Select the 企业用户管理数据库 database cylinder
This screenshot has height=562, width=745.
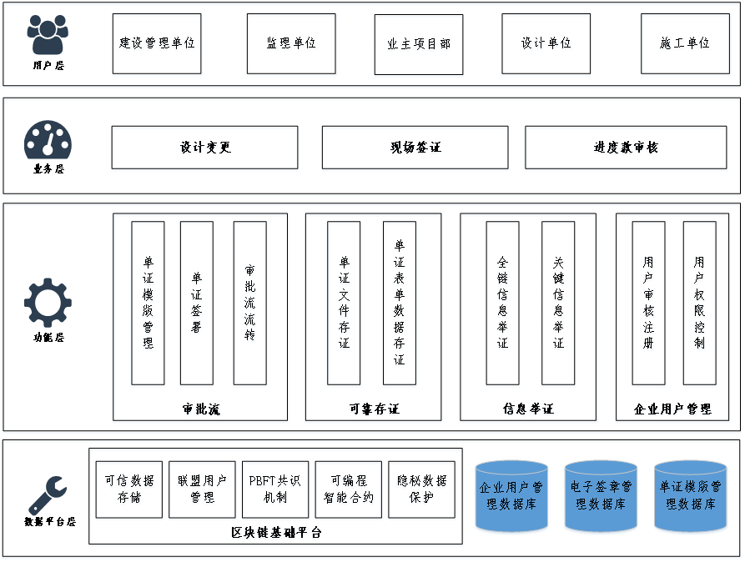pos(511,497)
